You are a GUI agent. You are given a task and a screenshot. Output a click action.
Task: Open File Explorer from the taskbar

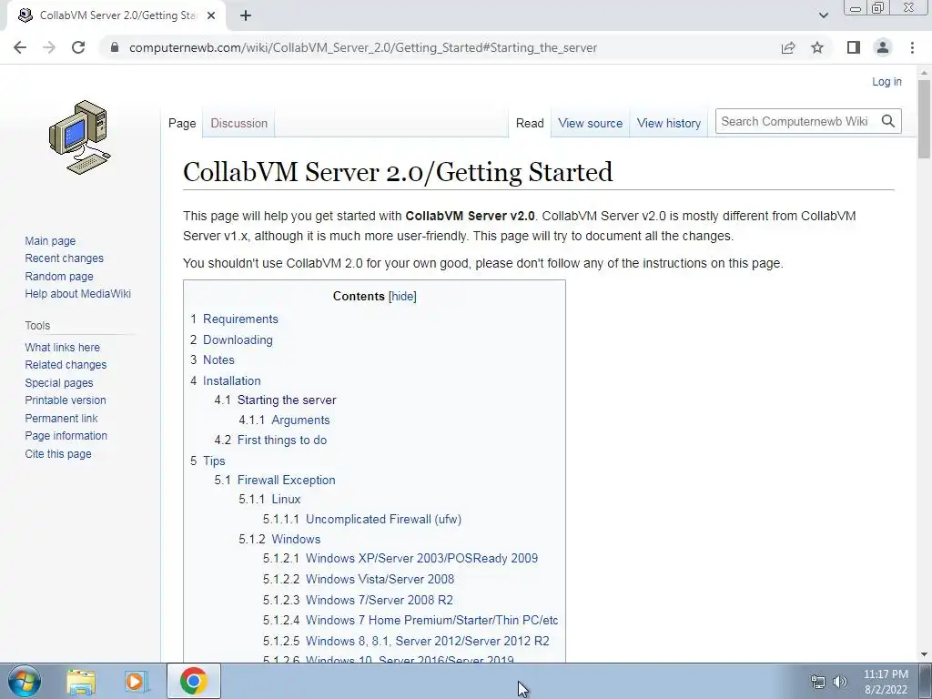point(81,681)
